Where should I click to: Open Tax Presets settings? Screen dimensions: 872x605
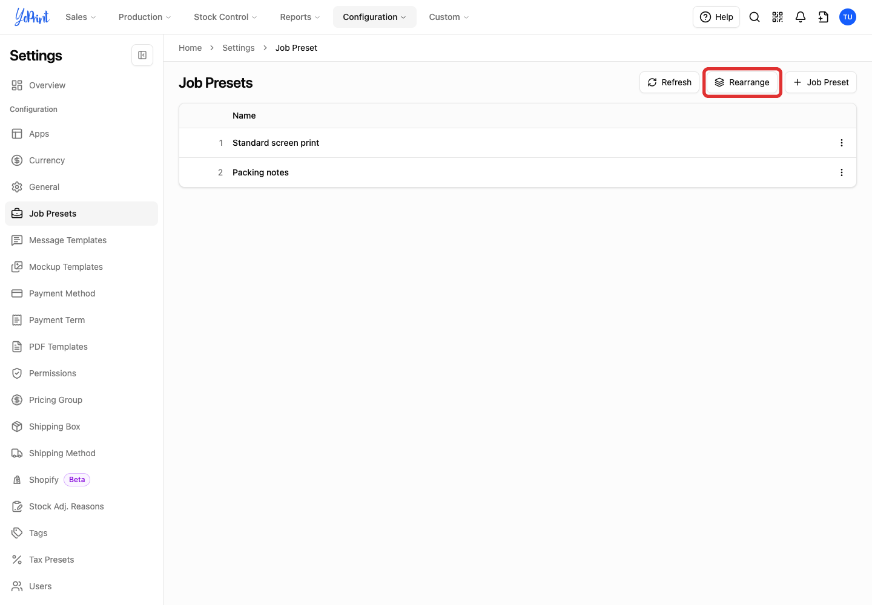click(x=81, y=560)
